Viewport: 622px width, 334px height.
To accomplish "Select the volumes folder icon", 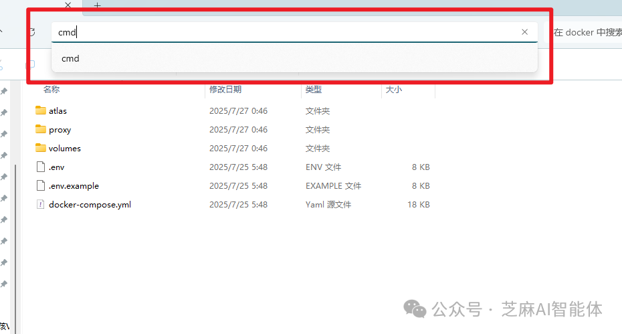I will (x=40, y=148).
